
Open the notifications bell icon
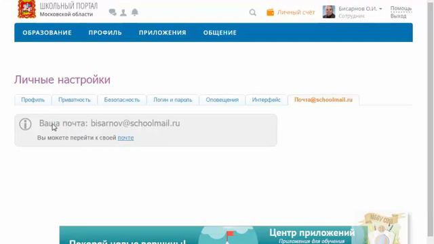[135, 12]
